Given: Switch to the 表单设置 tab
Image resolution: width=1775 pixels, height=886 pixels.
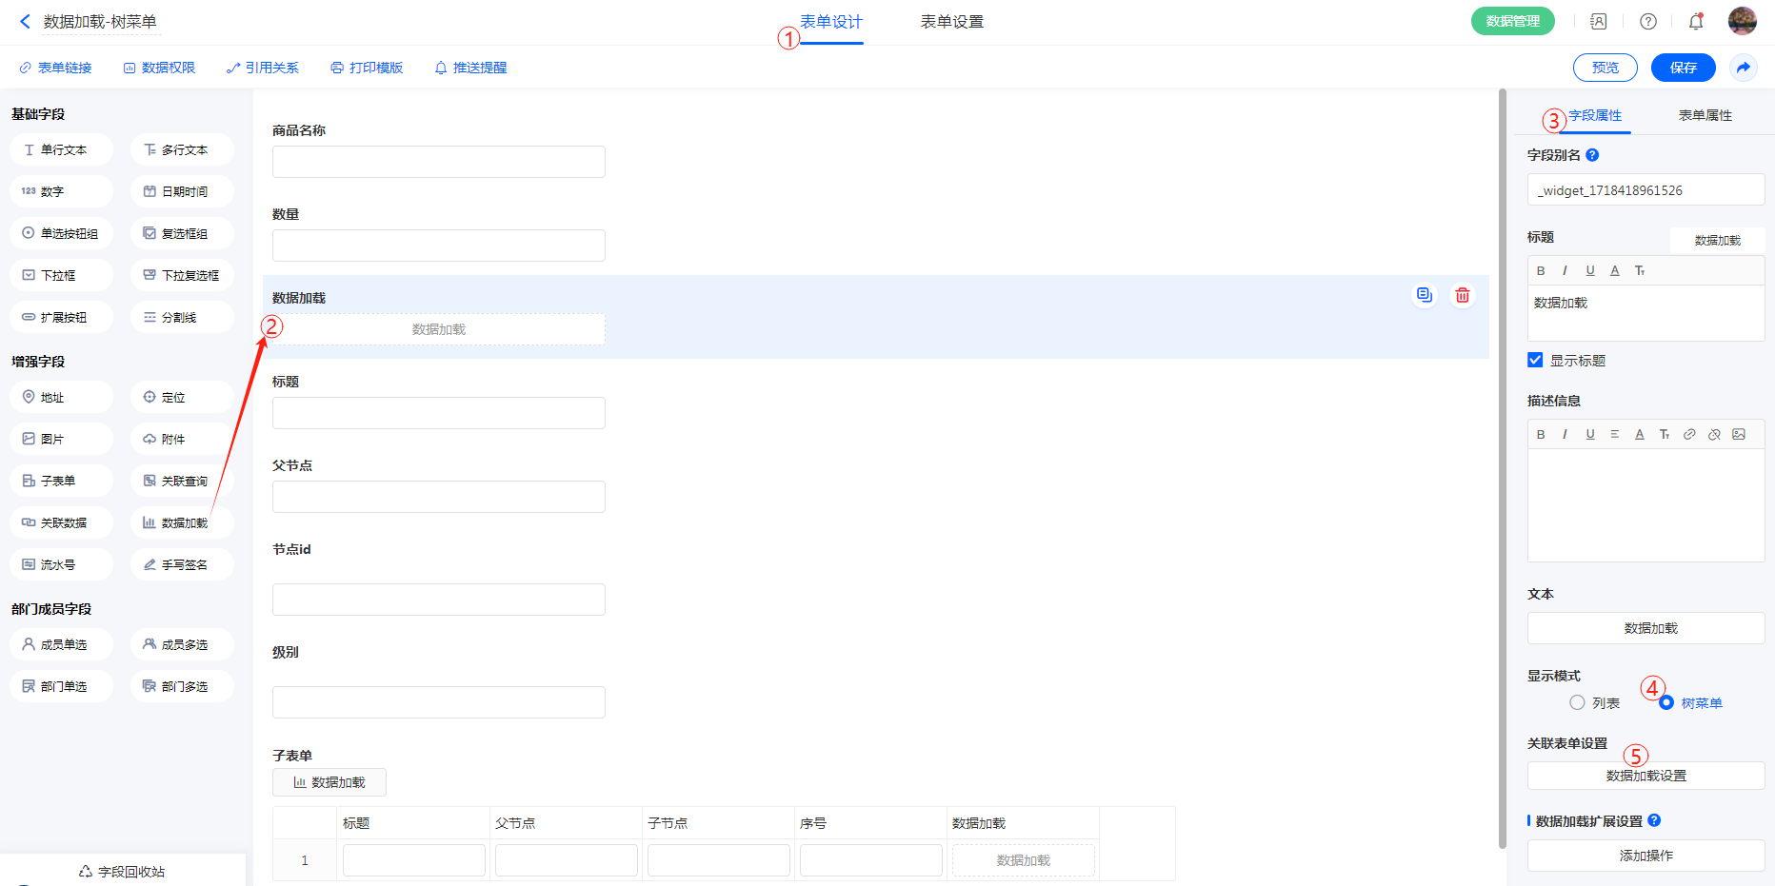Looking at the screenshot, I should 951,21.
